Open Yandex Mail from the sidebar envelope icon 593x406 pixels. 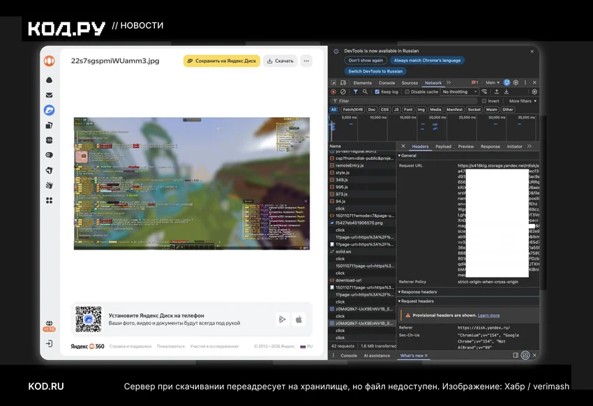coord(49,95)
